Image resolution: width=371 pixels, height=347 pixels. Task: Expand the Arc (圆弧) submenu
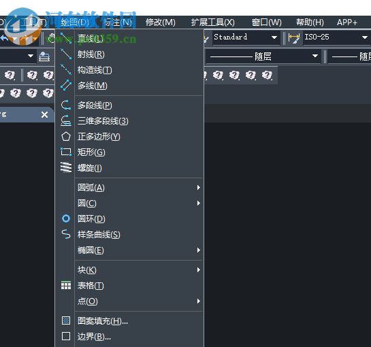click(129, 188)
